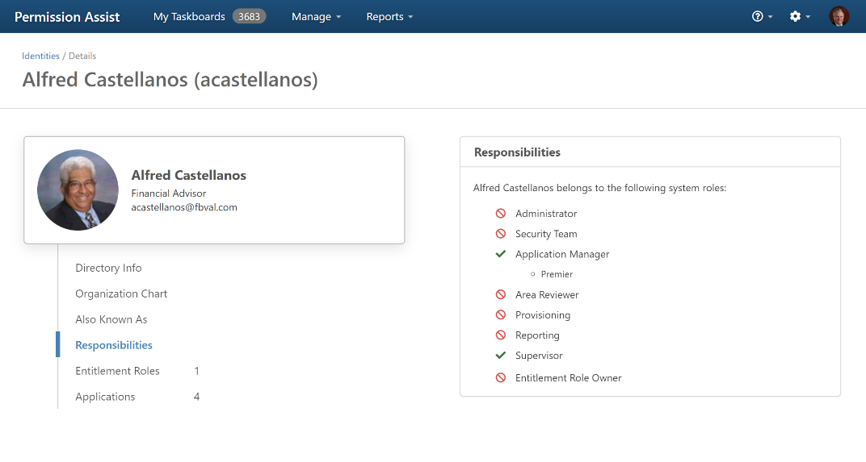Screen dimensions: 866x462
Task: Click the denied icon beside Security Team
Action: tap(501, 234)
